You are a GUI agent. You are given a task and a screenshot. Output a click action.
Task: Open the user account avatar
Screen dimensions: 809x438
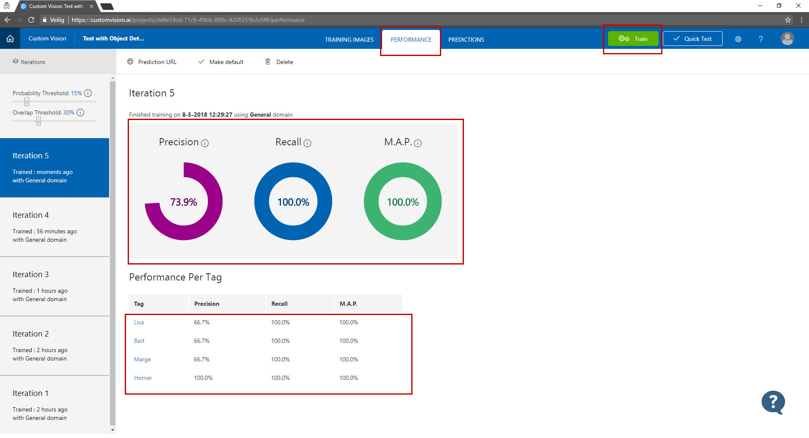[x=787, y=38]
